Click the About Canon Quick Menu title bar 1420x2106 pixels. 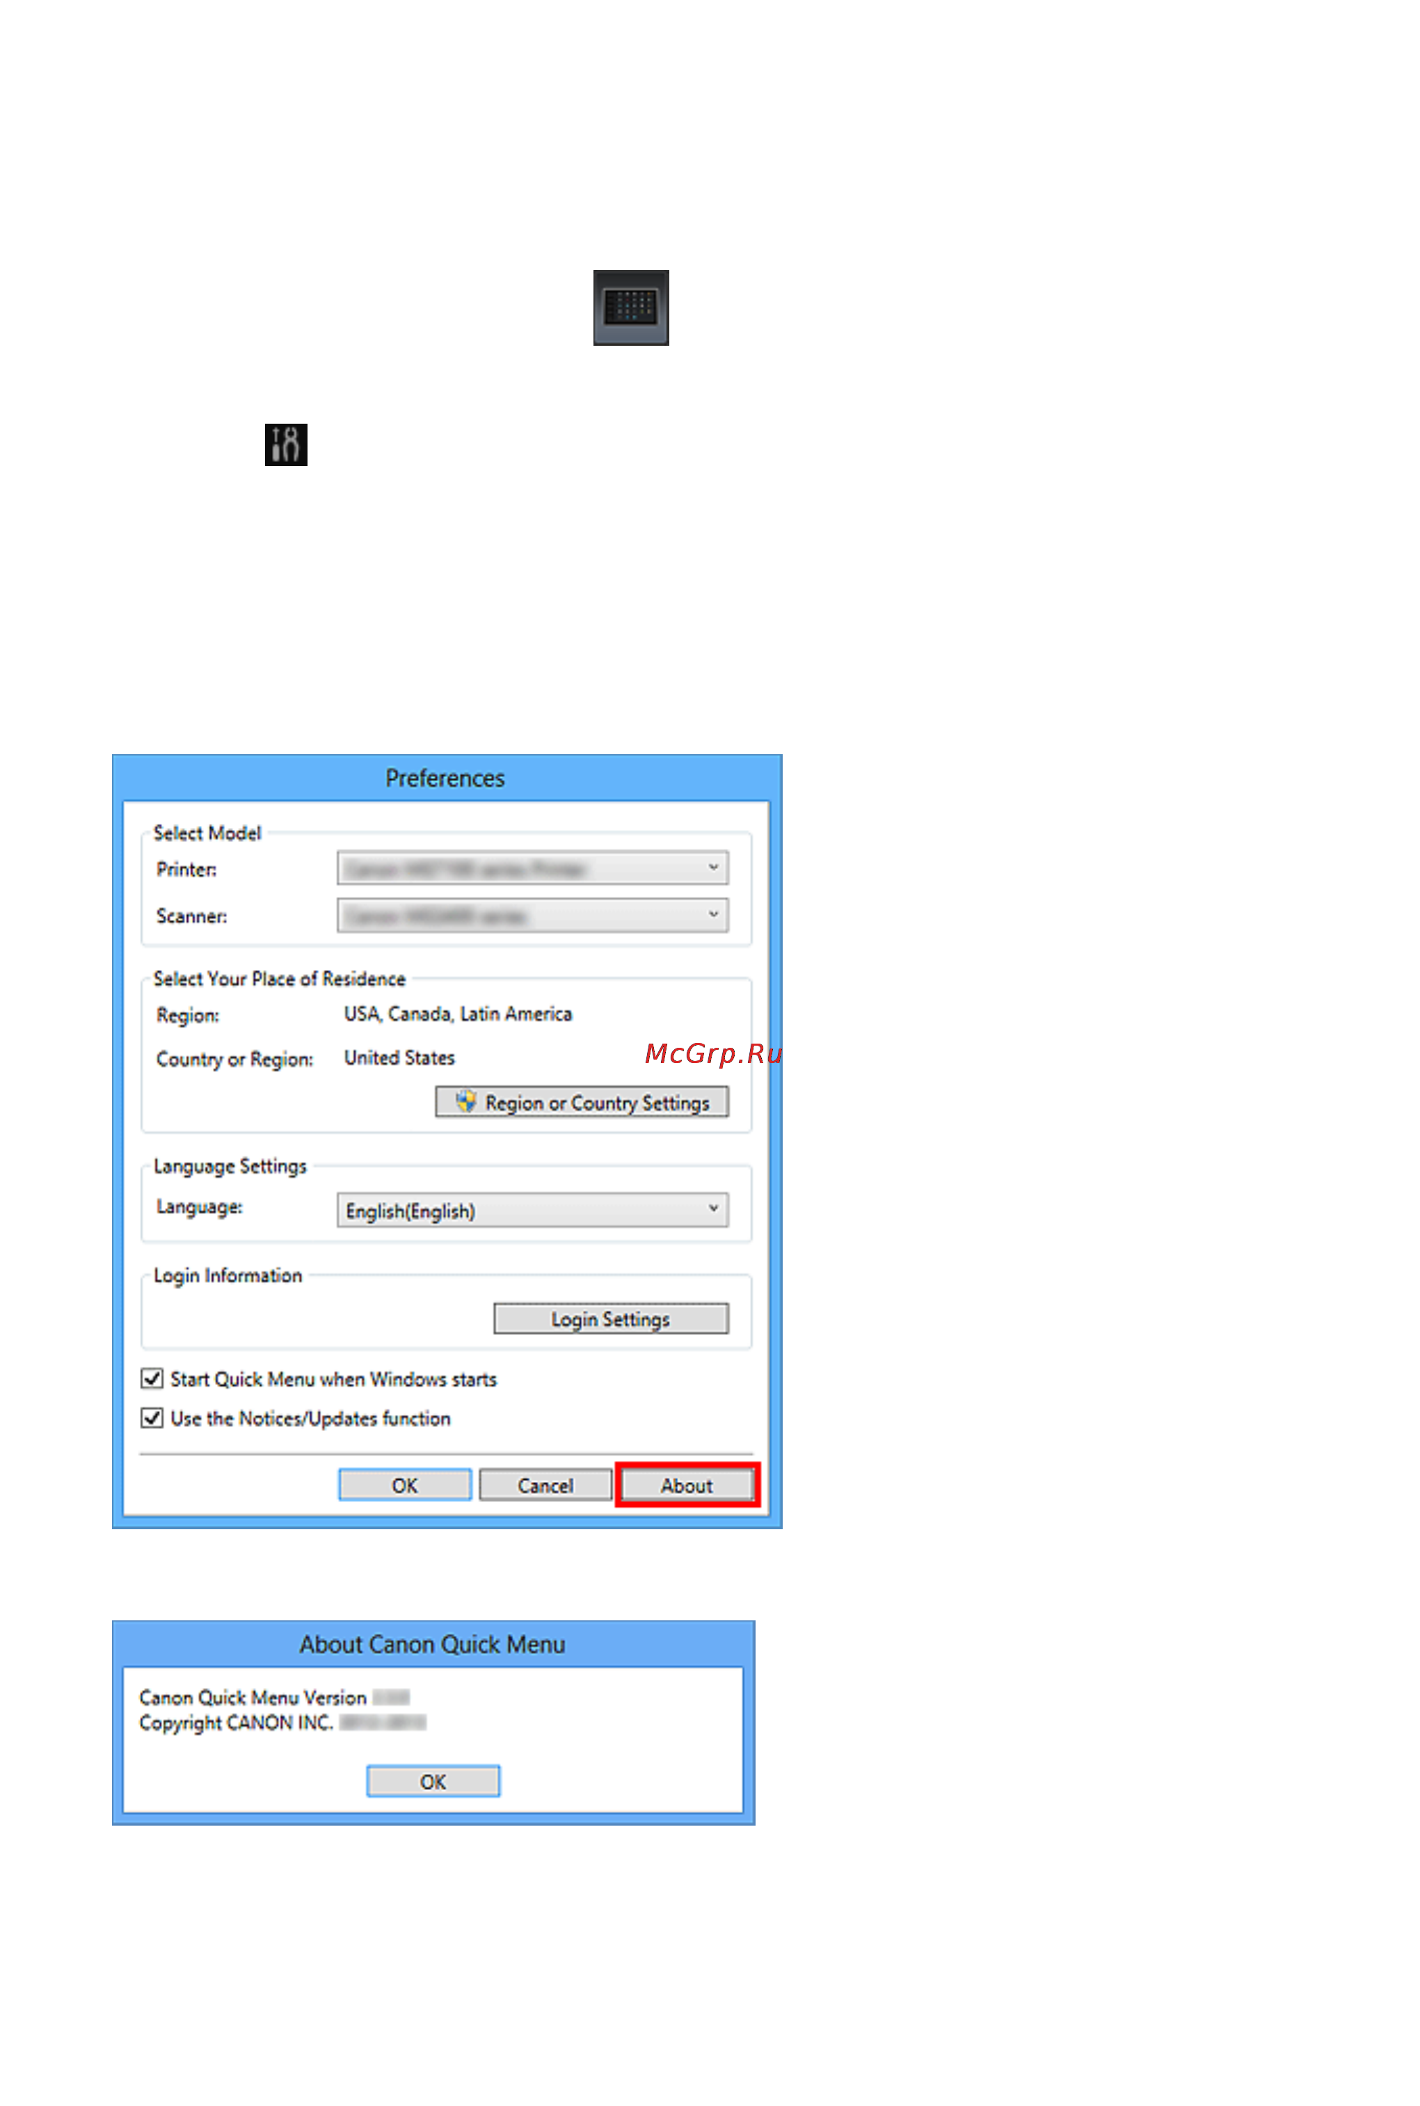[x=433, y=1644]
